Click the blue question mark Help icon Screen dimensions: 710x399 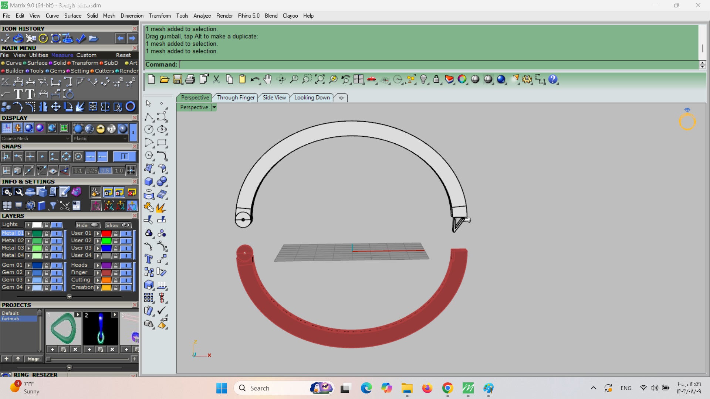(x=553, y=79)
